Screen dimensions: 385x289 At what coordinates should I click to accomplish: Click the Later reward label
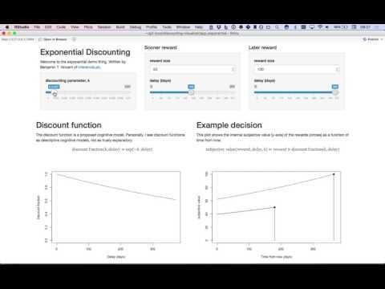point(262,47)
